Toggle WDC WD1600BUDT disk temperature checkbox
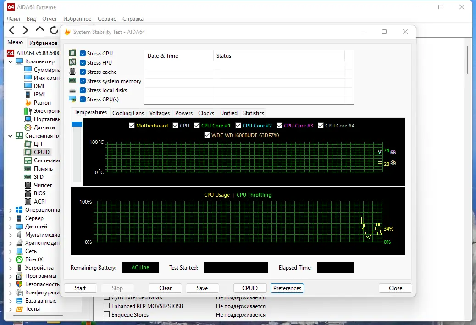Viewport: 476px width, 325px height. click(x=207, y=135)
